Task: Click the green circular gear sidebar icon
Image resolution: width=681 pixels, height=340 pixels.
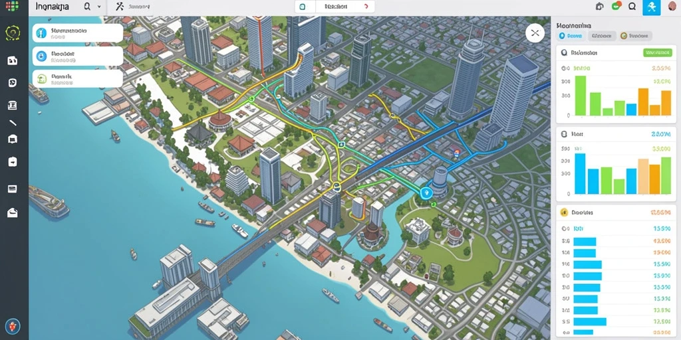Action: pos(13,33)
